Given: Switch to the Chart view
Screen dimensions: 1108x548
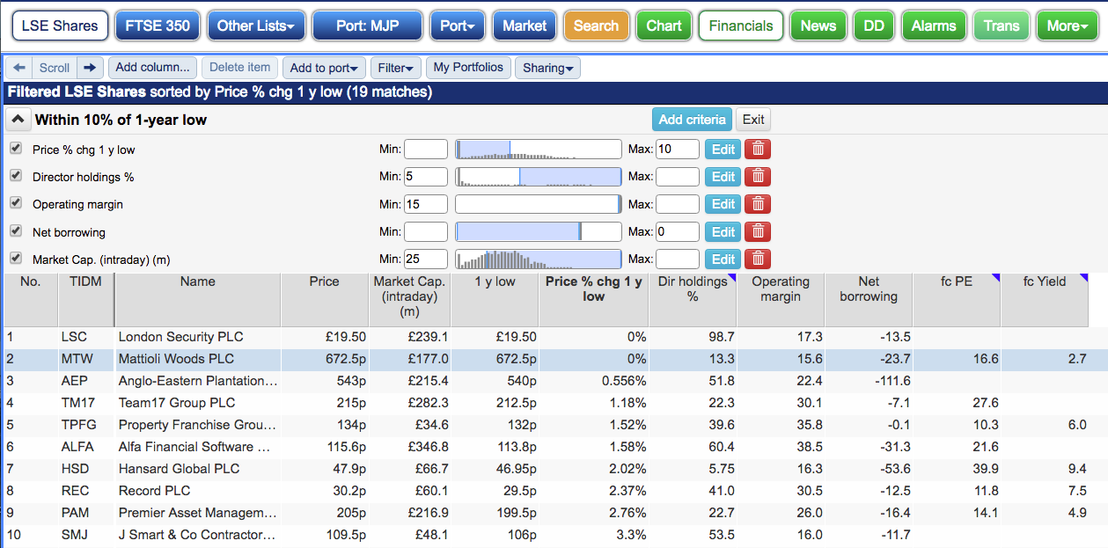Looking at the screenshot, I should tap(664, 26).
